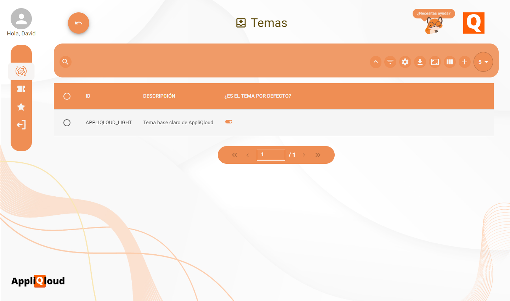Screen dimensions: 510x301
Task: Select the ticket icon in the sidebar
Action: [x=21, y=89]
